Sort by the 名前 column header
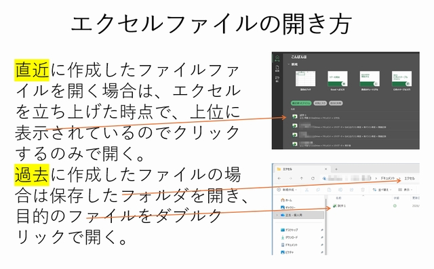Viewport: 434px width, 269px height. (x=338, y=198)
